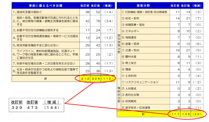Click row 8. 社会・経済が迅速かつ label
Screen dimensions: 209x122
point(46,71)
